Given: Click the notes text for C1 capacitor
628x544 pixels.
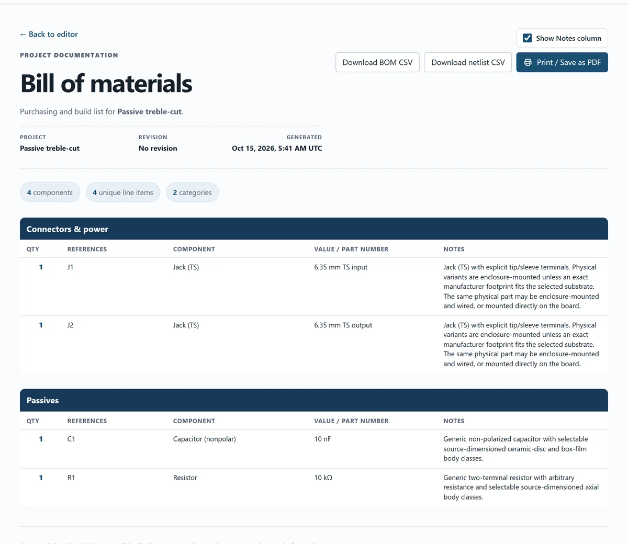Looking at the screenshot, I should coord(515,449).
